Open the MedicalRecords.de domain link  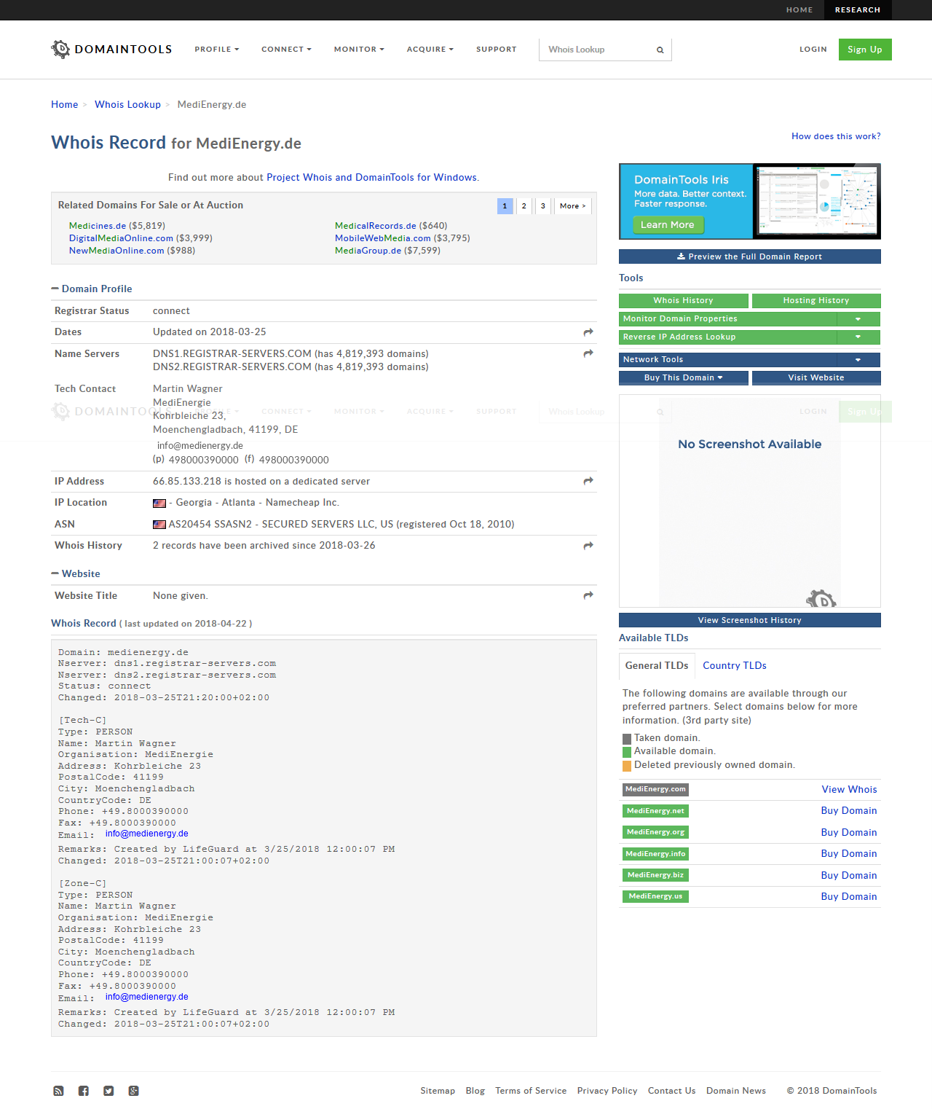pyautogui.click(x=376, y=226)
